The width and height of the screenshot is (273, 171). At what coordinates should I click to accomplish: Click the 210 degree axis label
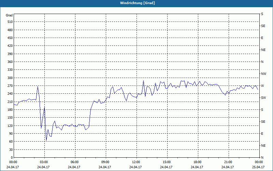click(x=10, y=102)
